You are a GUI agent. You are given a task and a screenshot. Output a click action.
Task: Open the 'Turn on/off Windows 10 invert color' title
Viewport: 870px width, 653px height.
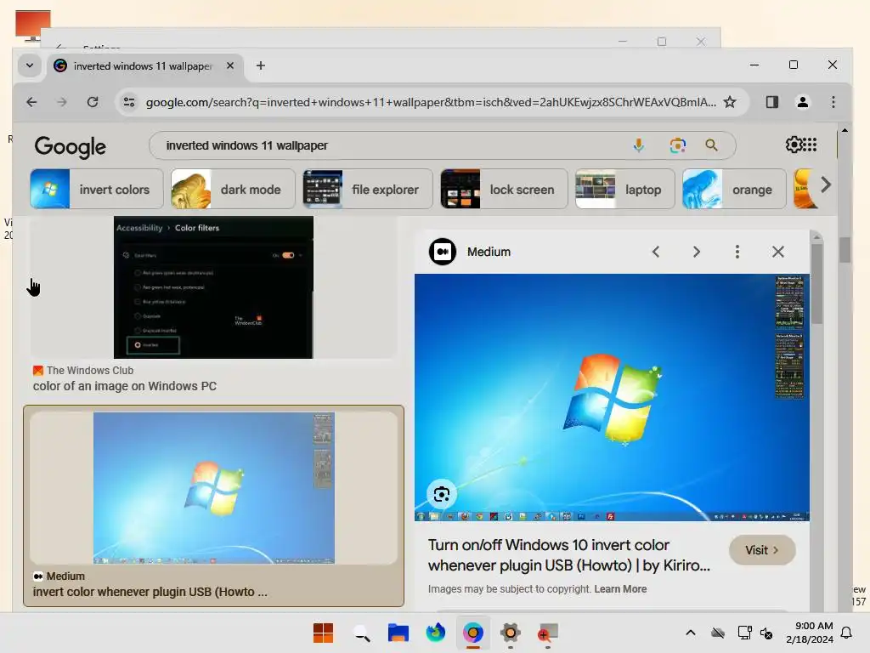[568, 555]
